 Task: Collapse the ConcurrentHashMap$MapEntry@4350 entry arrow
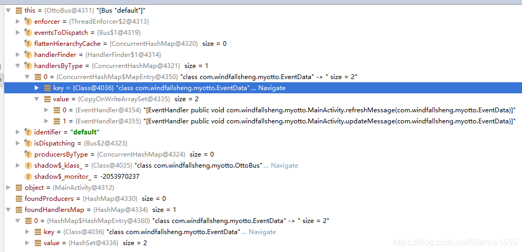click(27, 77)
